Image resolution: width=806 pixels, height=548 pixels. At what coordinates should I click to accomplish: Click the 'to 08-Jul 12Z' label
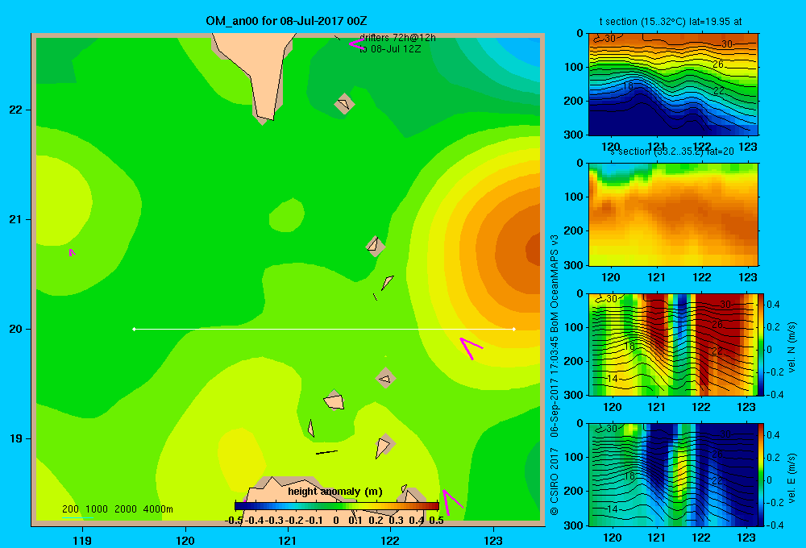390,49
